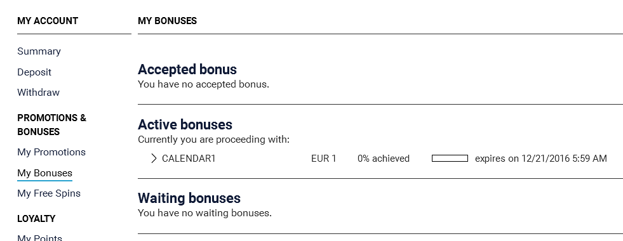
Task: Open the Withdraw page link
Action: (38, 93)
